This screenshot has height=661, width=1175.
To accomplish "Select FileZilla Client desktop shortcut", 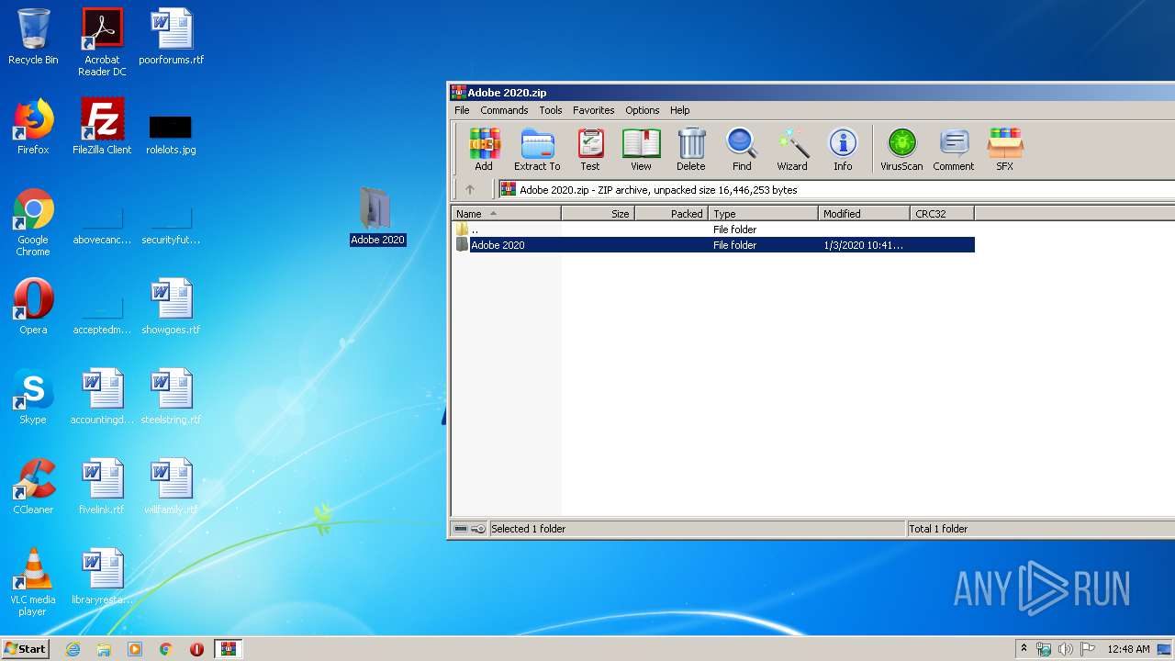I will (x=102, y=127).
